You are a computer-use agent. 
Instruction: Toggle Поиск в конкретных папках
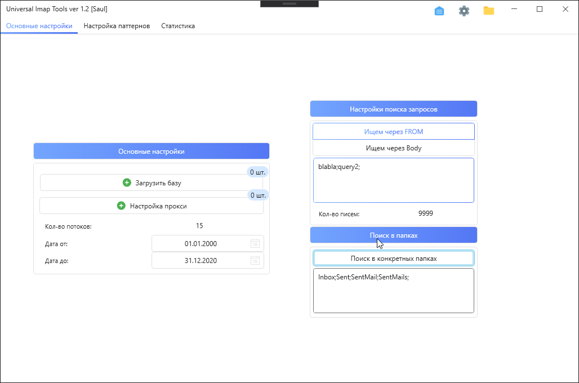pos(393,258)
